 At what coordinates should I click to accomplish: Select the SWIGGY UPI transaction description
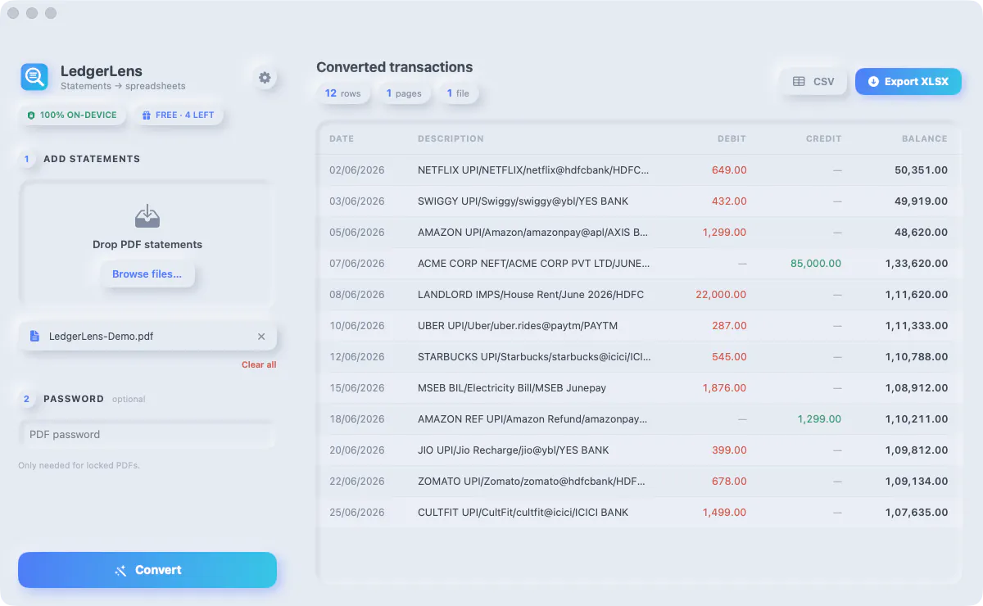coord(523,201)
